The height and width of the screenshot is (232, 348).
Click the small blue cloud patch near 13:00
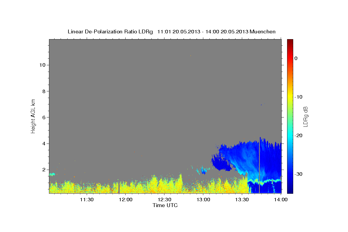(204, 171)
